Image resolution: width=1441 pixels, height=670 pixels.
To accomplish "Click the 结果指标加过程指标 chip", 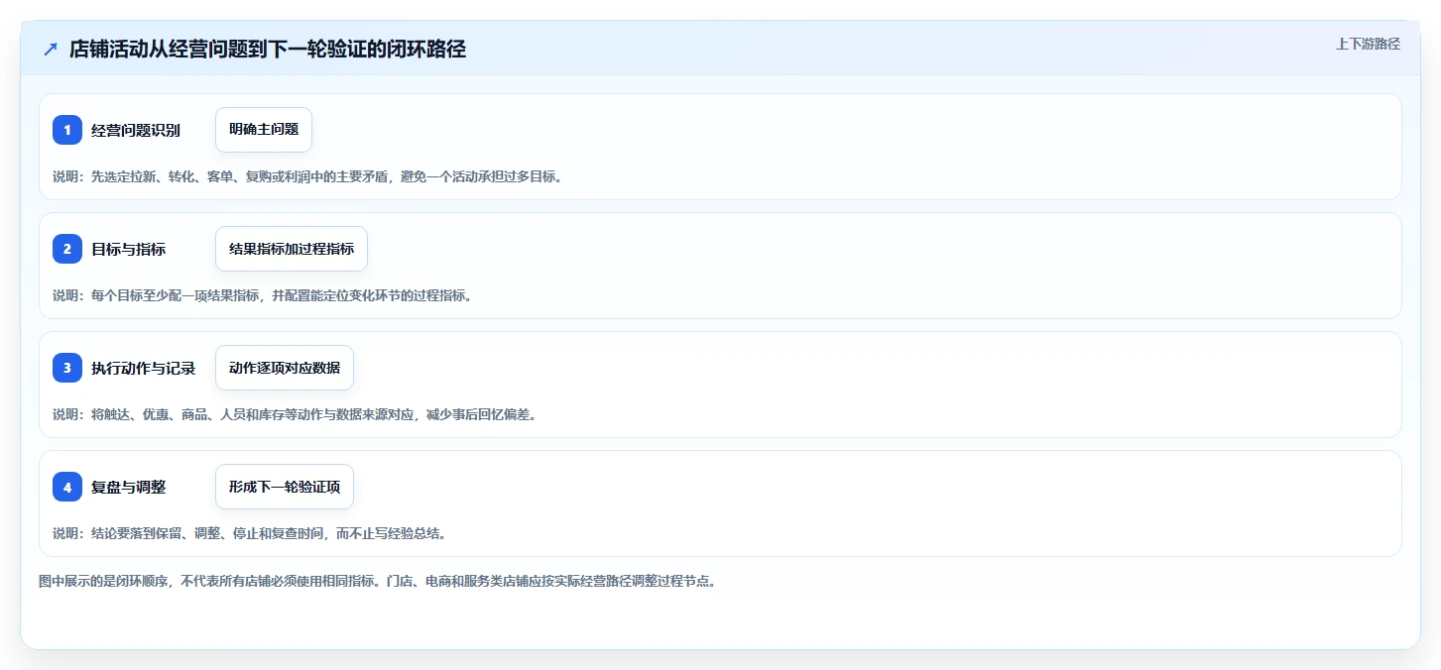I will point(292,249).
